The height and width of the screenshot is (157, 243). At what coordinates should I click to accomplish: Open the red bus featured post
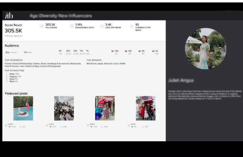tap(146, 108)
